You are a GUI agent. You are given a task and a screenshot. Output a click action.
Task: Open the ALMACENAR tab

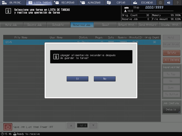(x=92, y=2)
